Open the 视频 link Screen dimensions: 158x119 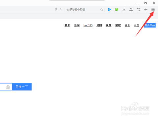[x=109, y=25]
